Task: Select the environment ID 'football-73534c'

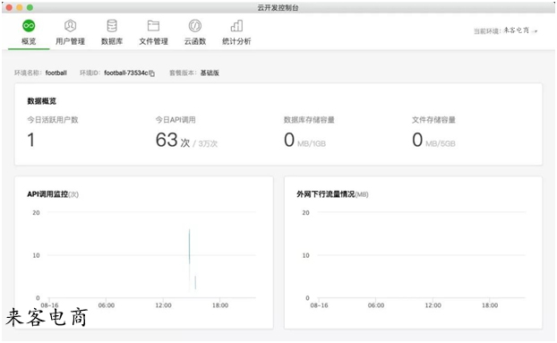Action: pos(125,73)
